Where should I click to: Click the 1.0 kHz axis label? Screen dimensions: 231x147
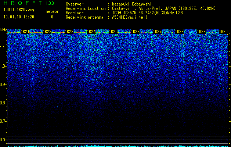[3, 67]
